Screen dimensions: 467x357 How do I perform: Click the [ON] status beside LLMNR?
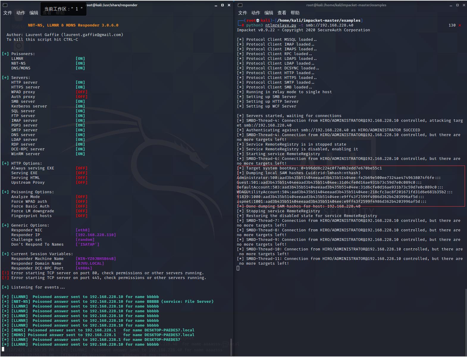pyautogui.click(x=80, y=59)
